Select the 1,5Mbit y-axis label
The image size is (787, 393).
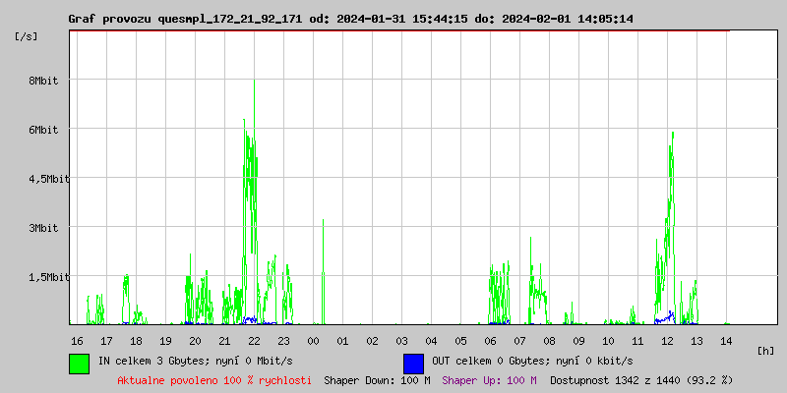46,277
